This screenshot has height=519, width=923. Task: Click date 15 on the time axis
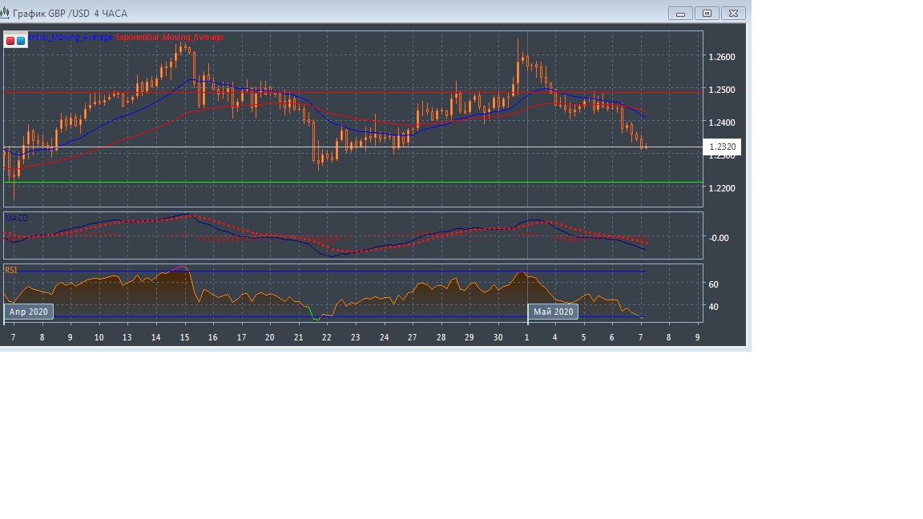click(184, 337)
